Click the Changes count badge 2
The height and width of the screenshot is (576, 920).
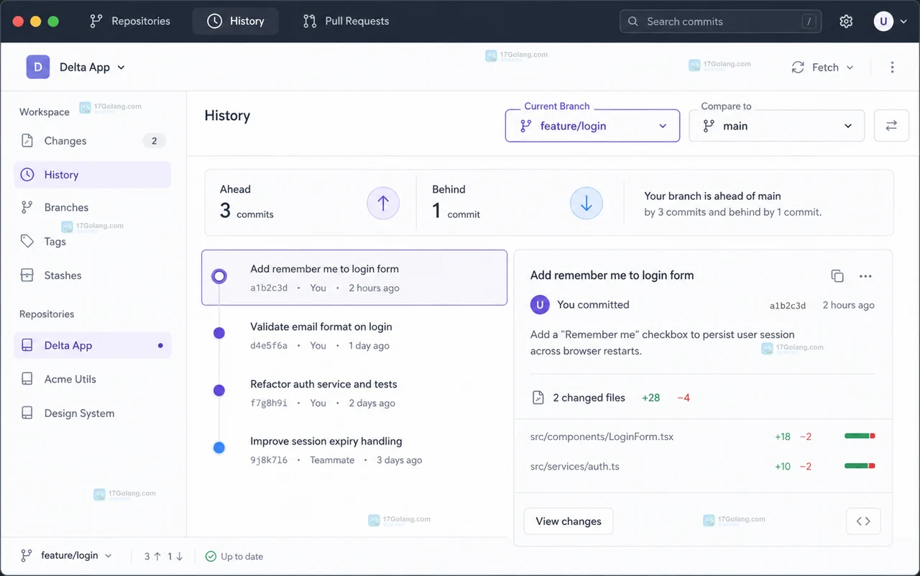[x=154, y=141]
